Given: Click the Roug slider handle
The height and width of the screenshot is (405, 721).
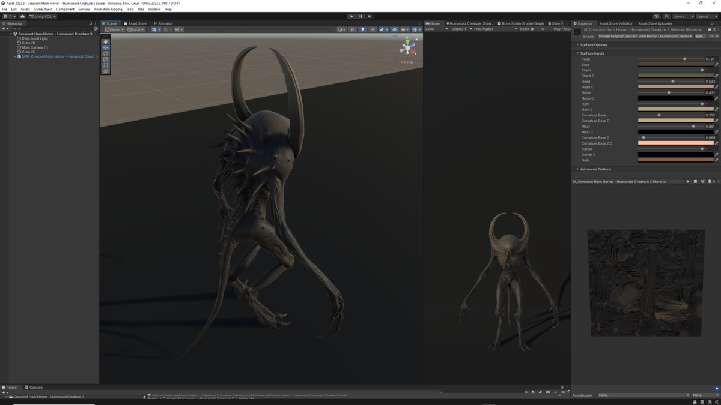Looking at the screenshot, I should point(684,59).
